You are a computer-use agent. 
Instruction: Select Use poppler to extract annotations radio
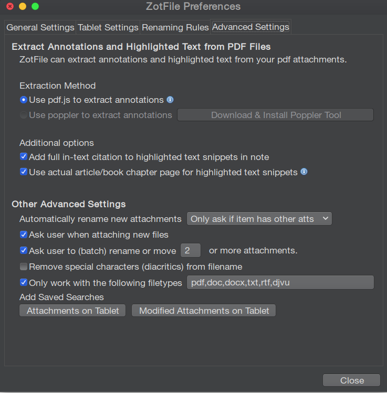(x=24, y=115)
